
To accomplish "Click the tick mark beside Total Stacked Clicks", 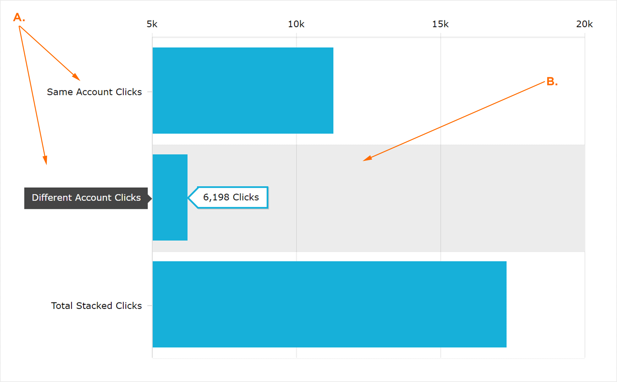I will (150, 306).
